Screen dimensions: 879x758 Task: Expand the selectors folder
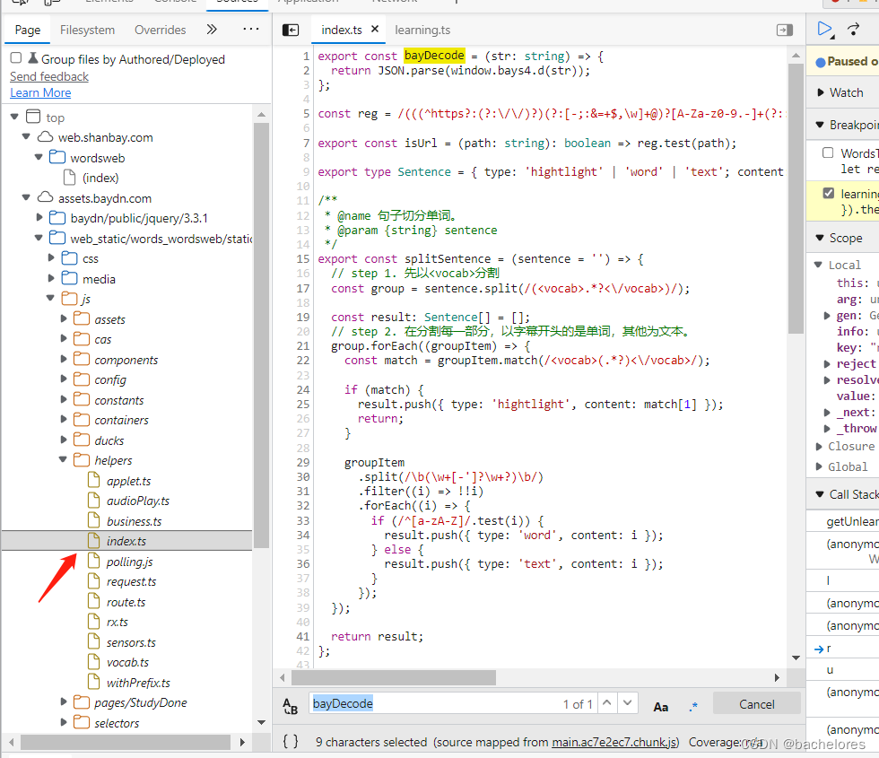point(64,721)
